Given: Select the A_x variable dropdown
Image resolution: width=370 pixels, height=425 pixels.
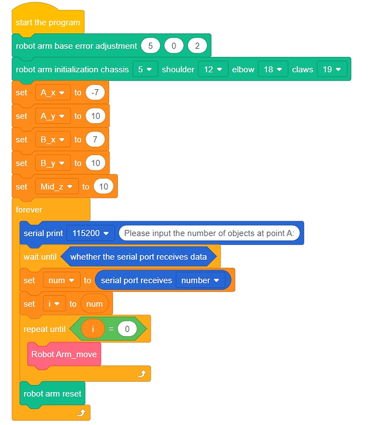Looking at the screenshot, I should tap(53, 93).
